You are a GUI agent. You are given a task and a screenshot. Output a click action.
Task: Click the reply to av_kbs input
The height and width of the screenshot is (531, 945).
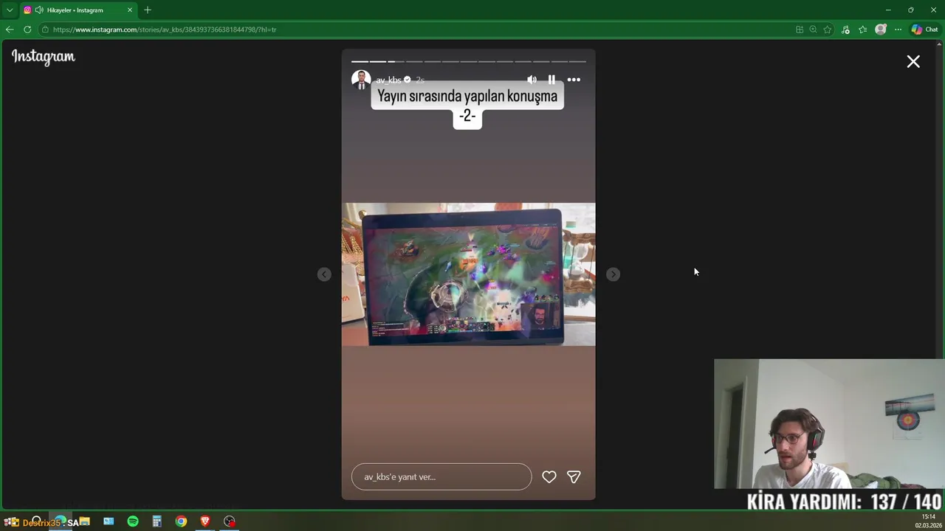pyautogui.click(x=441, y=477)
